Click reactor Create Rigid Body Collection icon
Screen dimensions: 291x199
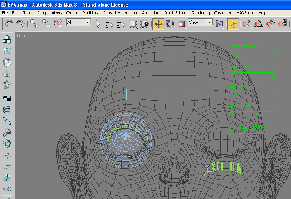[x=7, y=39]
